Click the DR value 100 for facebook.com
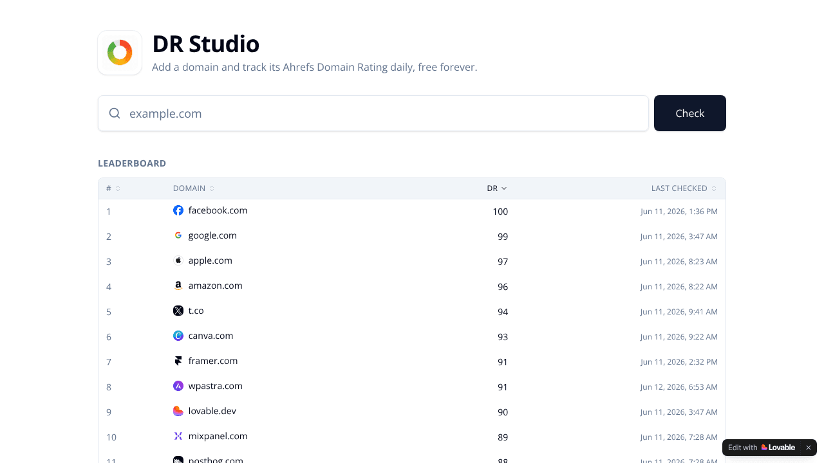 pyautogui.click(x=500, y=212)
